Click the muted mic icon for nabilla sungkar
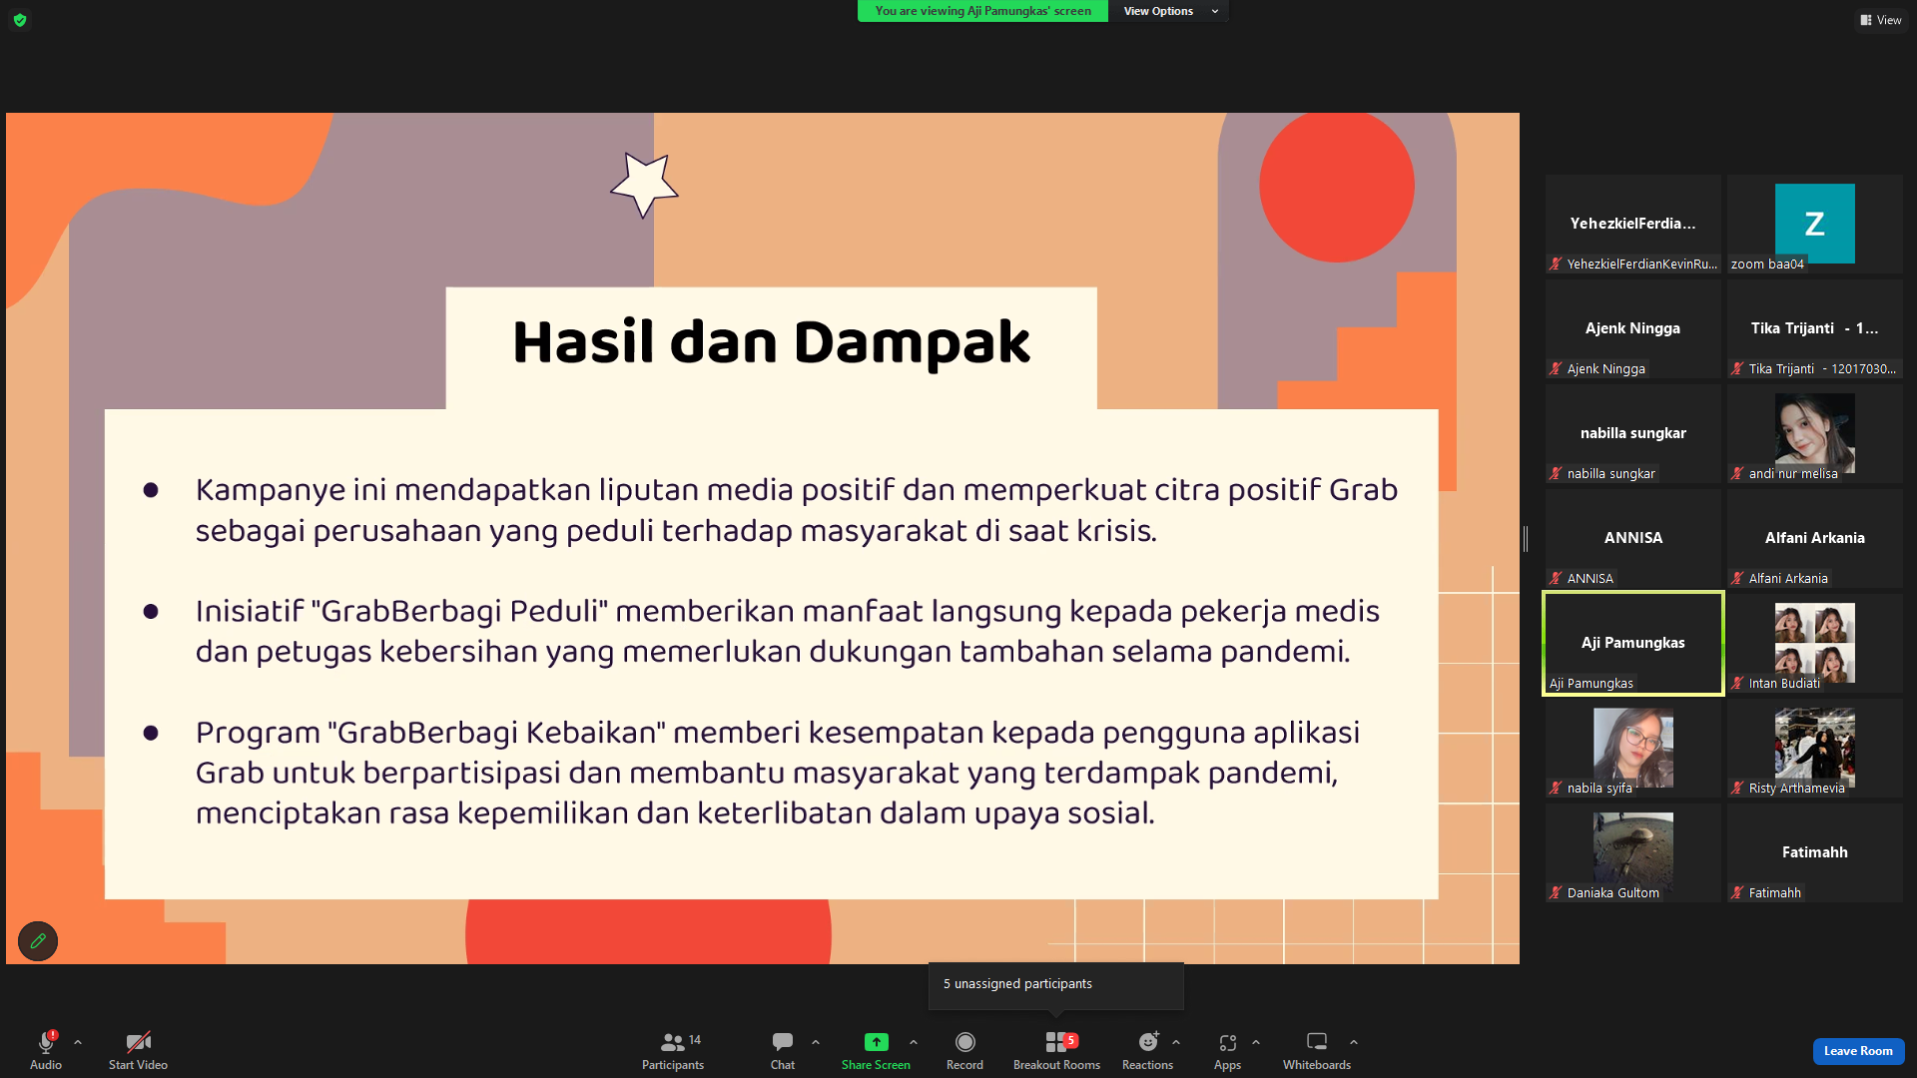 1556,473
